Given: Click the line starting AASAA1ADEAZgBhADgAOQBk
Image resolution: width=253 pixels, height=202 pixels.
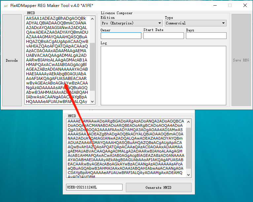Looking at the screenshot, I should (56, 18).
